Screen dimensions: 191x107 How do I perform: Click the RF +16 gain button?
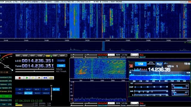56,89
